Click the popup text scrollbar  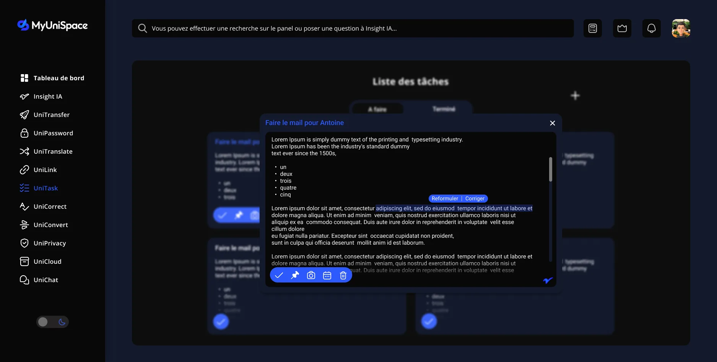tap(551, 169)
